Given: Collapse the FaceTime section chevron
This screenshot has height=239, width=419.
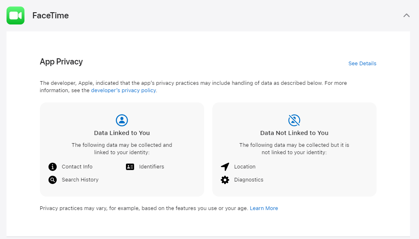Looking at the screenshot, I should 406,15.
